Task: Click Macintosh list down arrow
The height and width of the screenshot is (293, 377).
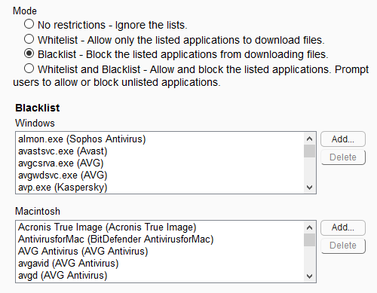Action: (x=309, y=276)
